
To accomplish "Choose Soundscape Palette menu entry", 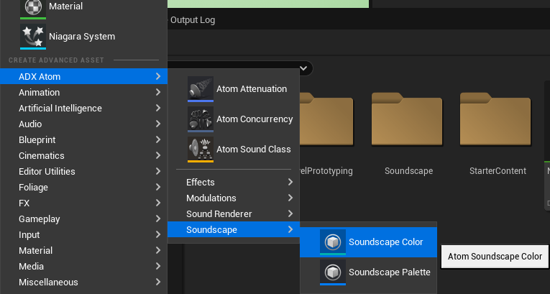I will click(x=389, y=272).
